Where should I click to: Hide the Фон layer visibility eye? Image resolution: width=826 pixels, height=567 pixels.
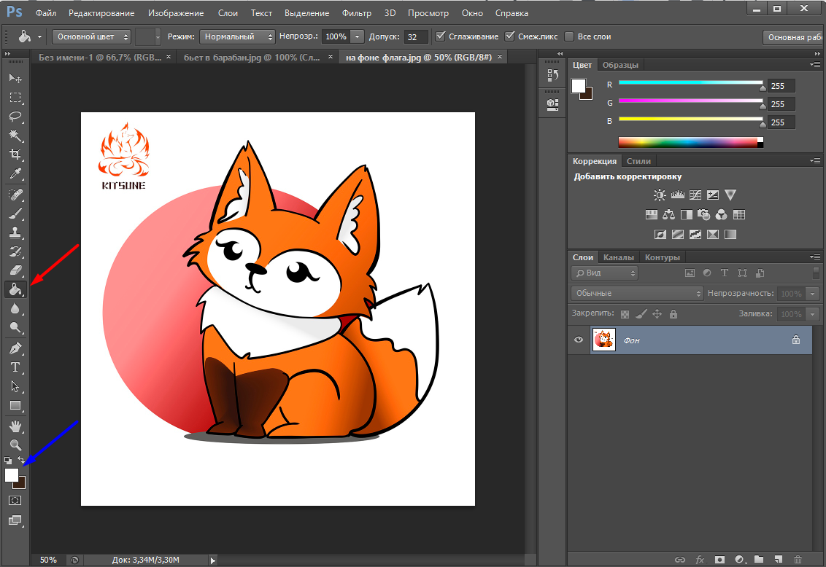pos(579,340)
